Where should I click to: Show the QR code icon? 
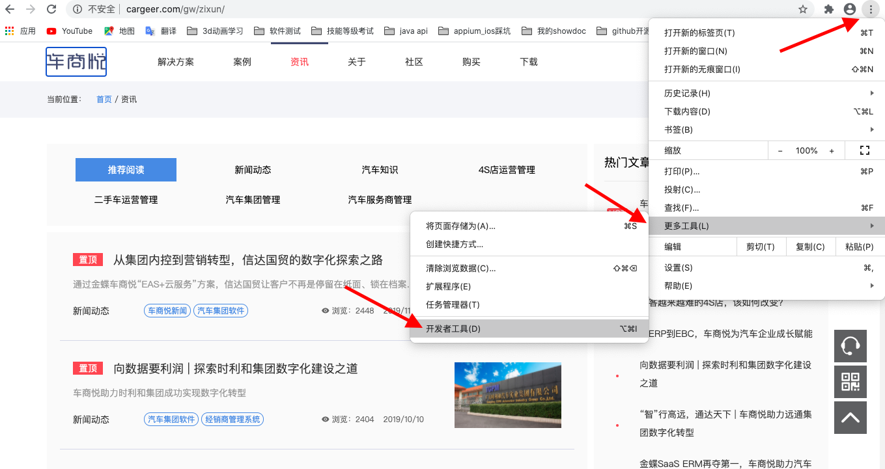point(850,382)
